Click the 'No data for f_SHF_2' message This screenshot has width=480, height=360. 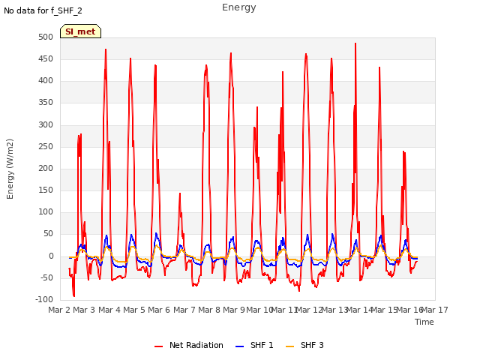43,10
